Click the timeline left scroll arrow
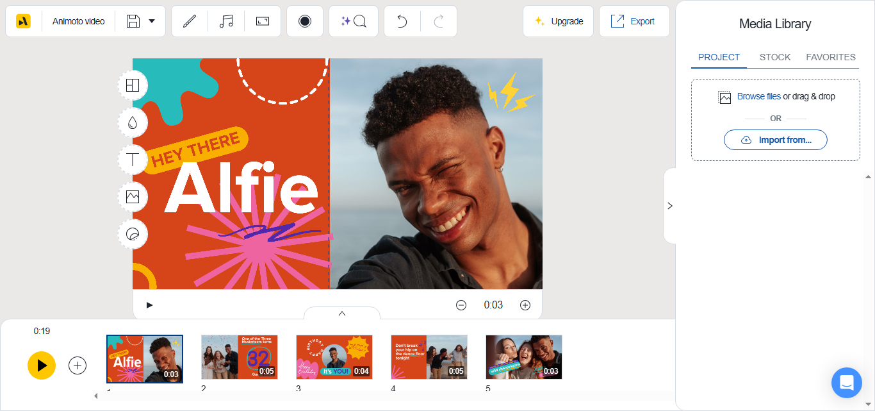Image resolution: width=875 pixels, height=411 pixels. [x=96, y=396]
